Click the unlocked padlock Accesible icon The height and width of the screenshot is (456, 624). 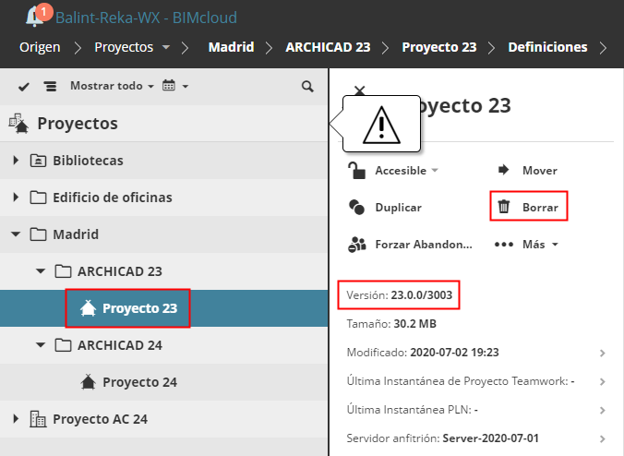(356, 170)
